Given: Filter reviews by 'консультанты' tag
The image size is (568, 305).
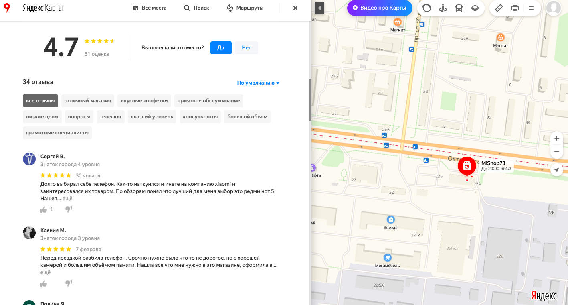Looking at the screenshot, I should point(200,117).
